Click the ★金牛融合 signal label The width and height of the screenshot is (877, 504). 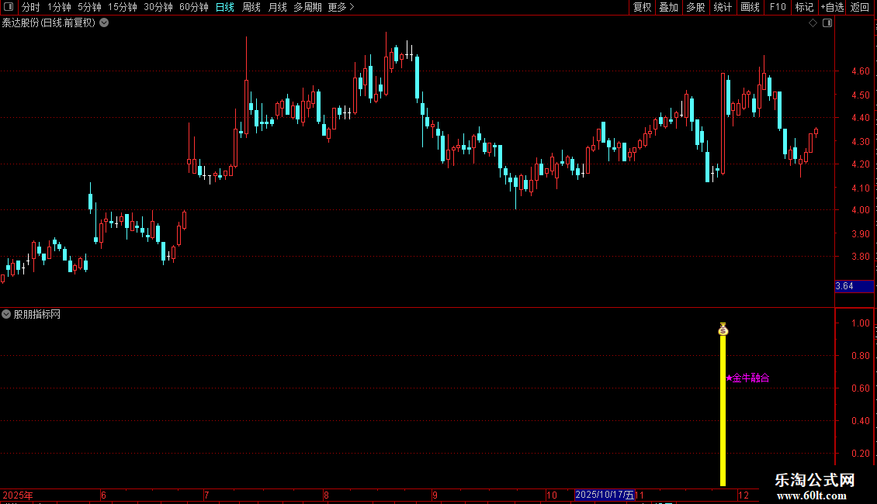(x=747, y=378)
